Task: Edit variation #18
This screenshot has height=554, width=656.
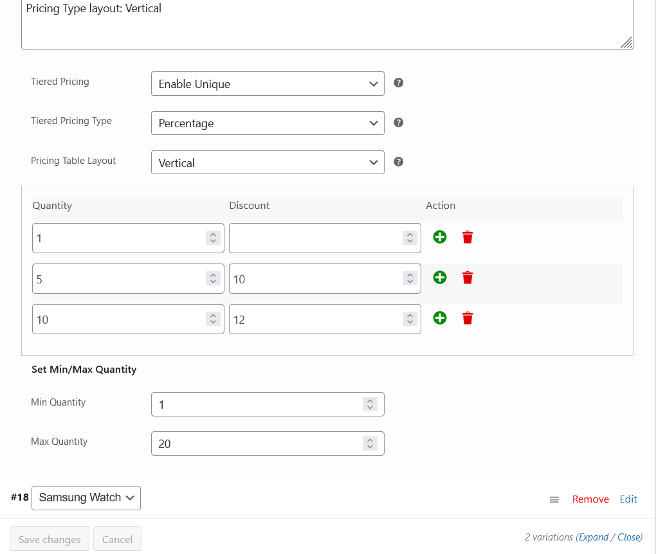Action: (628, 499)
